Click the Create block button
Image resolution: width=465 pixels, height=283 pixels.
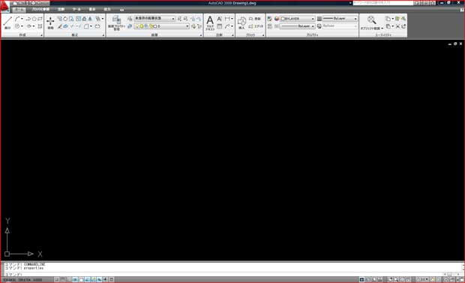[255, 19]
